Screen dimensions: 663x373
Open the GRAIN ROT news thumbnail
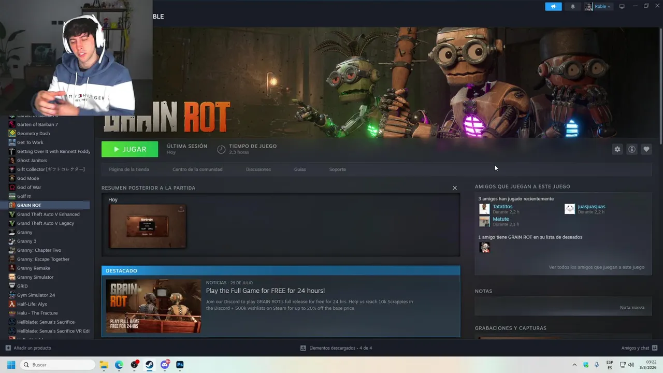[x=153, y=306]
